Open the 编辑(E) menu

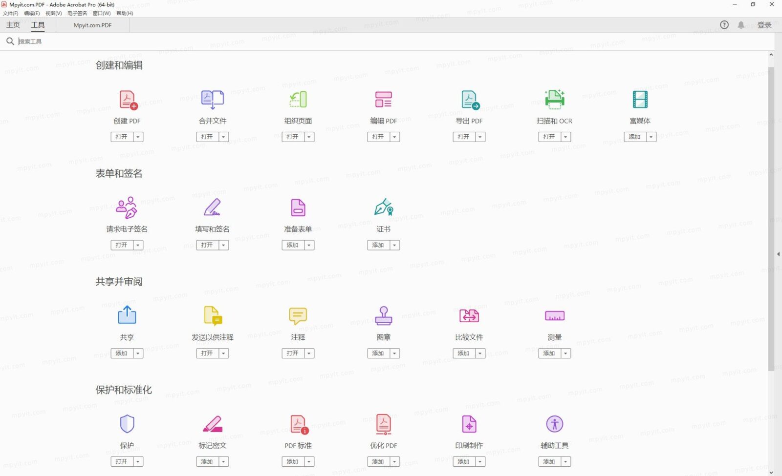(x=32, y=13)
